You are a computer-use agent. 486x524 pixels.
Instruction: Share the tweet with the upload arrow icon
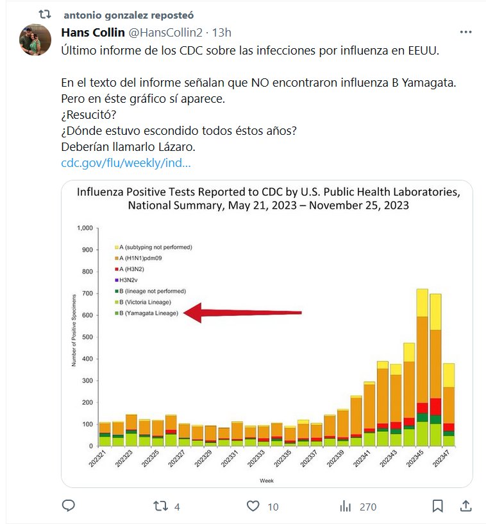[467, 506]
